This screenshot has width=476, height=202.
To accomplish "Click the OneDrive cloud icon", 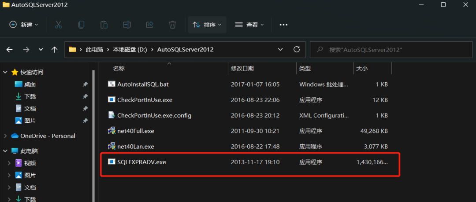I will coord(15,136).
